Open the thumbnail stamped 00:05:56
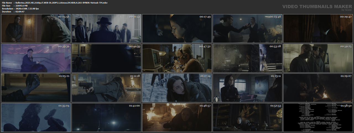 coord(36,29)
